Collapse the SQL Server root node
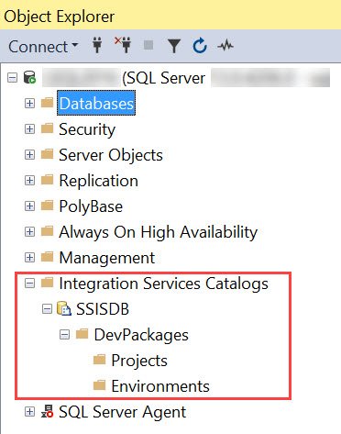Viewport: 341px width, 434px height. pyautogui.click(x=12, y=78)
